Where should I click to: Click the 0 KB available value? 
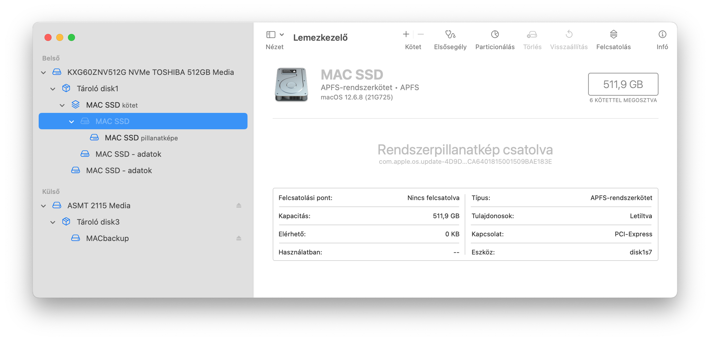pos(452,234)
